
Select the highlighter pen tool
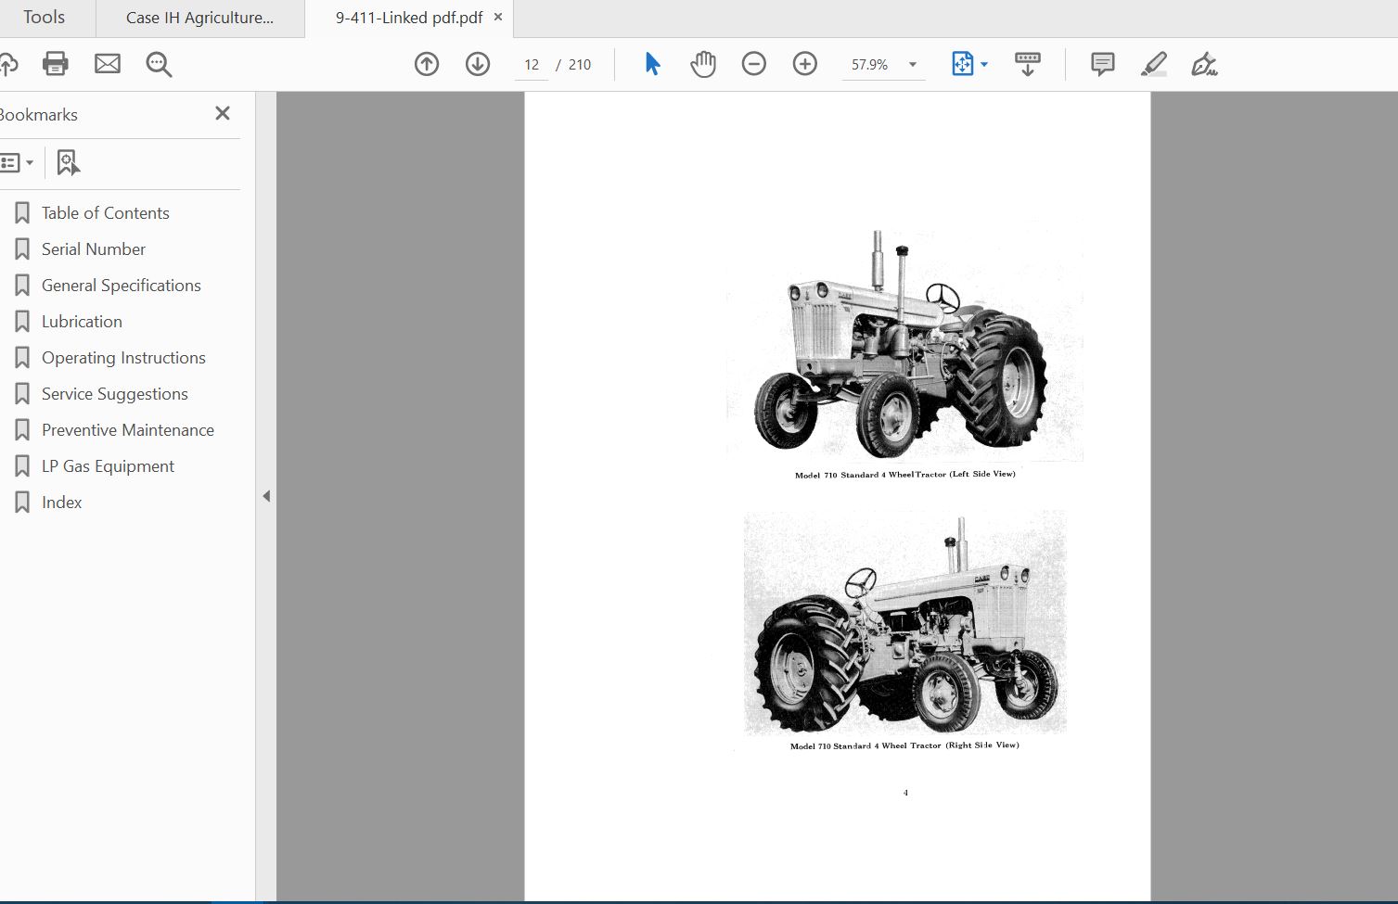(1153, 64)
